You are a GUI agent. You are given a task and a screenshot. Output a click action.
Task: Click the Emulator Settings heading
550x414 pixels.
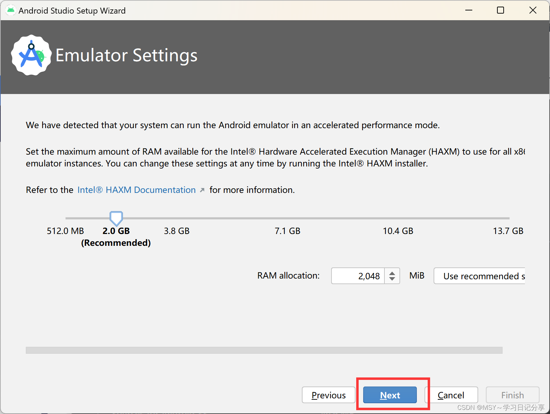[127, 55]
